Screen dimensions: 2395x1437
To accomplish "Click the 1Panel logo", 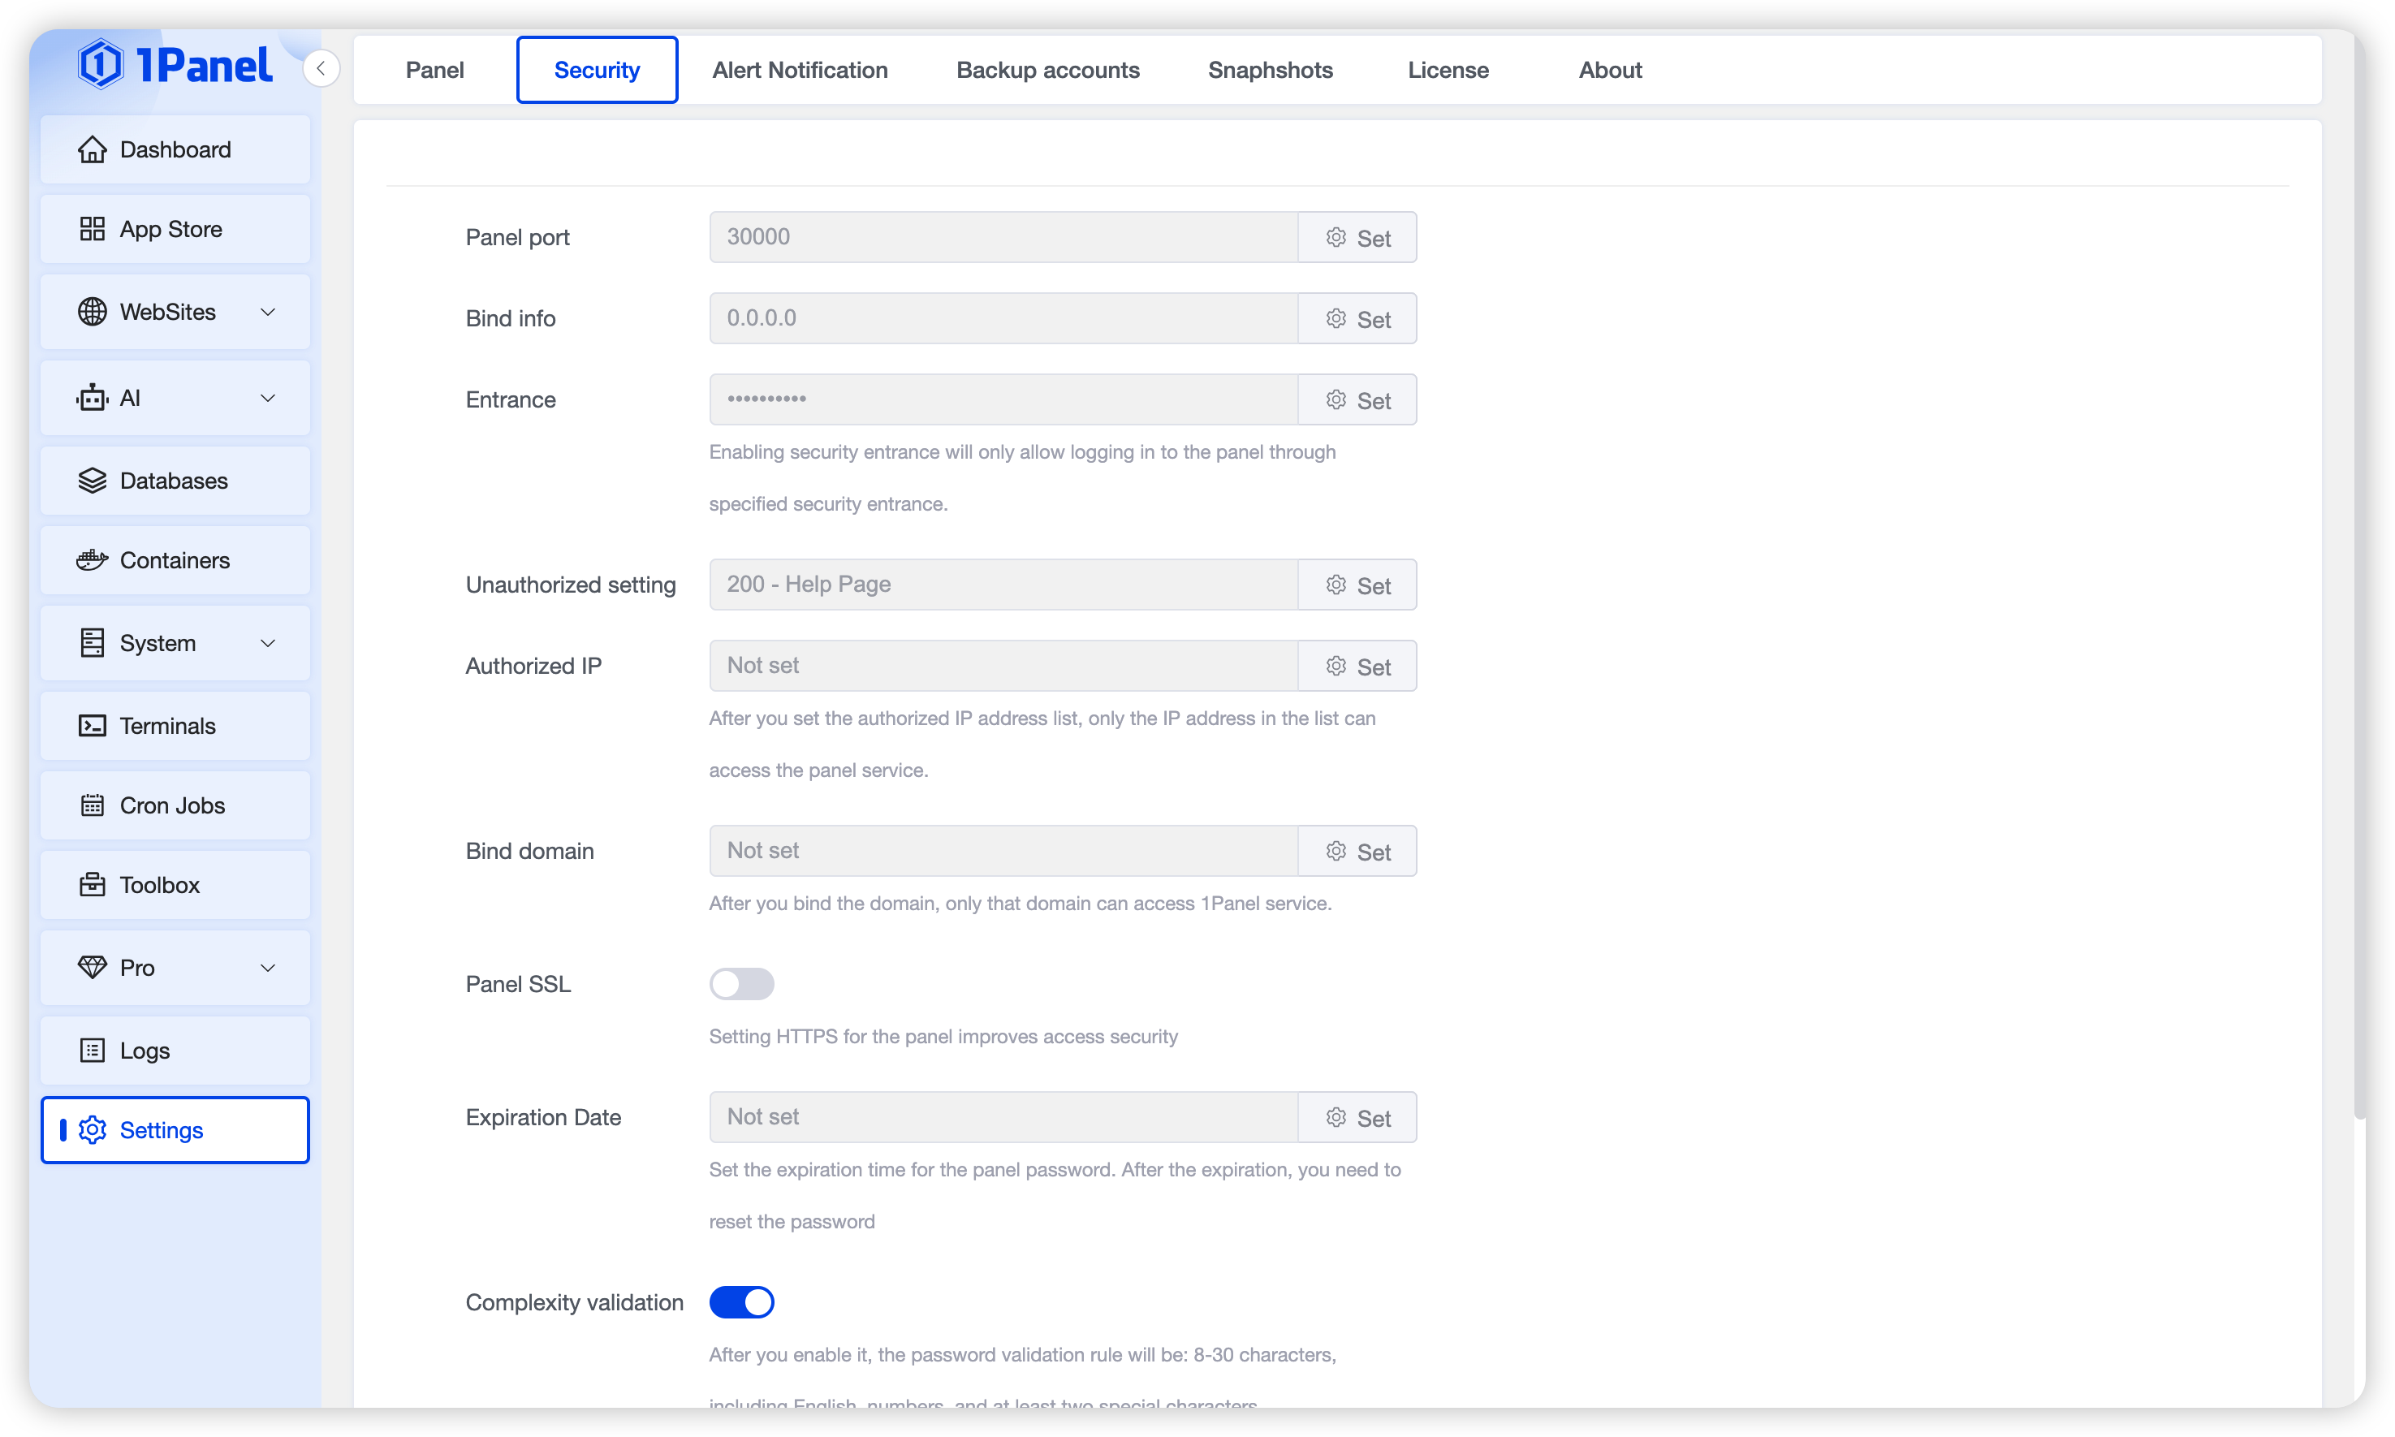I will click(175, 65).
